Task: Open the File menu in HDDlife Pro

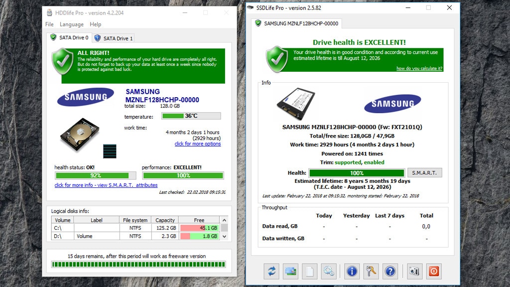Action: [49, 24]
